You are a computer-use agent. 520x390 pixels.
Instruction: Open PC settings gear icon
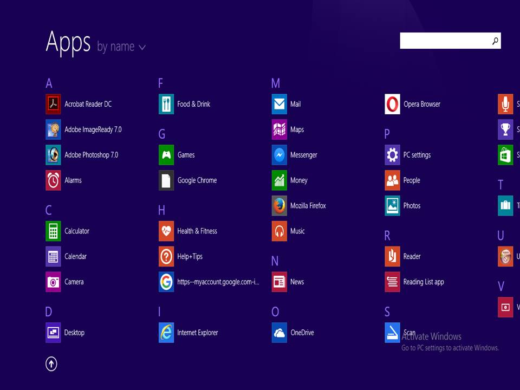click(x=392, y=155)
